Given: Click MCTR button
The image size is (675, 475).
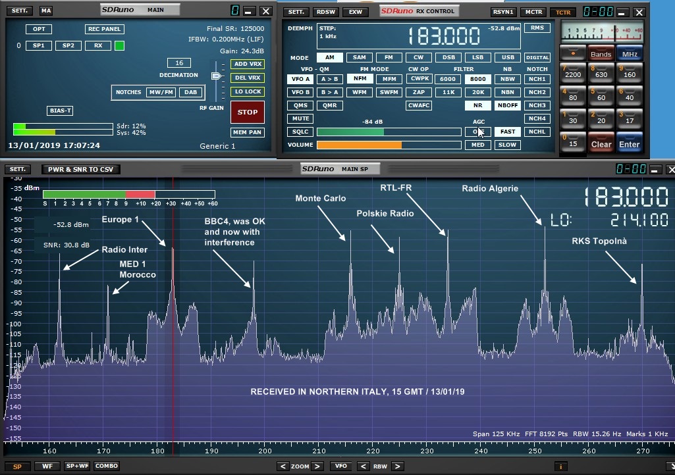Looking at the screenshot, I should pos(533,12).
